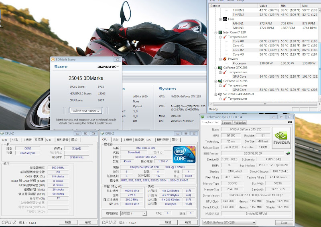
Task: Collapse the Fans node in sensor tree
Action: click(x=220, y=19)
